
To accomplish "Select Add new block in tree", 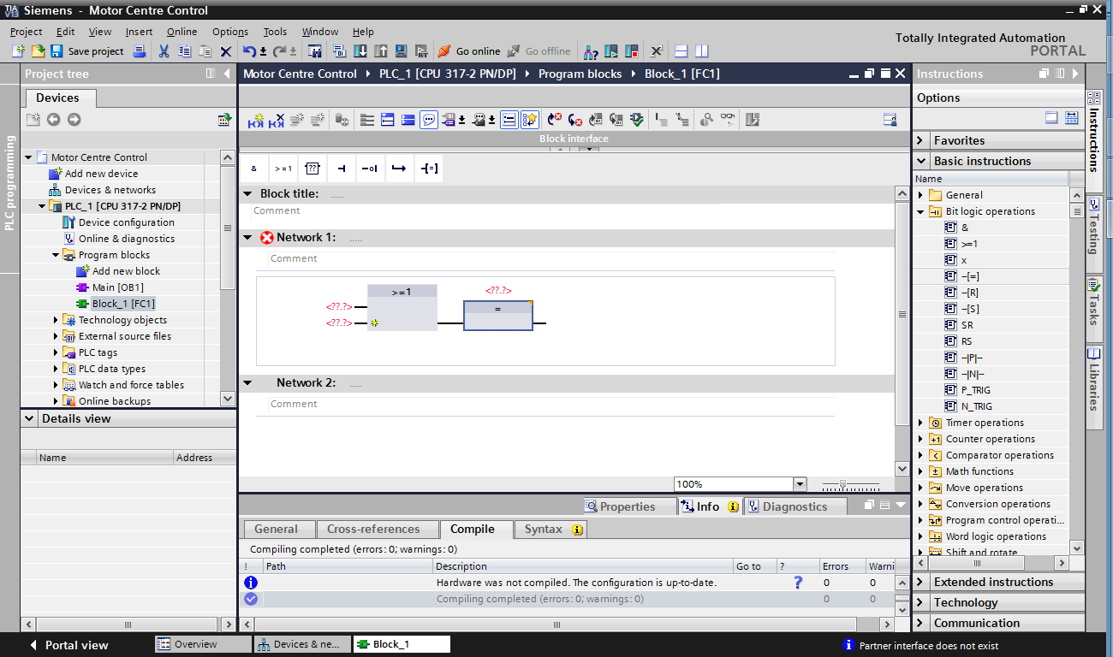I will pyautogui.click(x=126, y=271).
